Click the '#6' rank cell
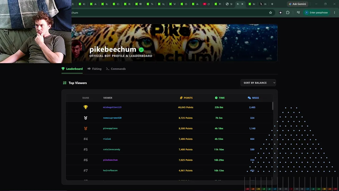The image size is (339, 191). click(x=86, y=160)
